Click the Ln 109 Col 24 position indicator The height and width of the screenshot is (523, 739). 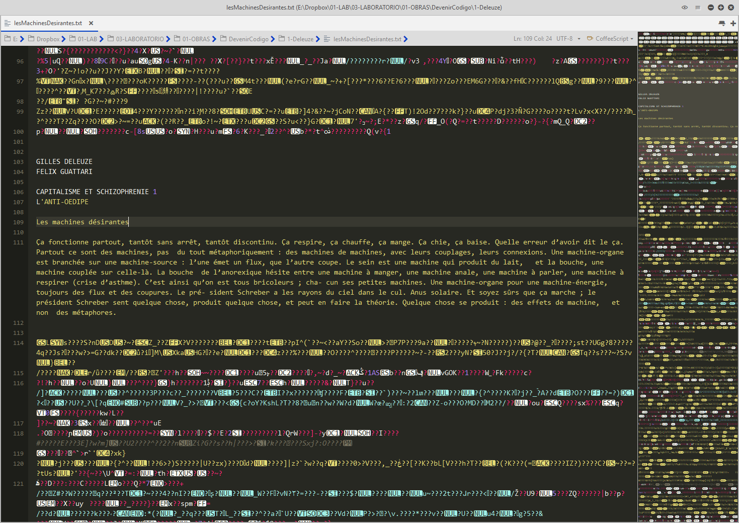[x=532, y=39]
